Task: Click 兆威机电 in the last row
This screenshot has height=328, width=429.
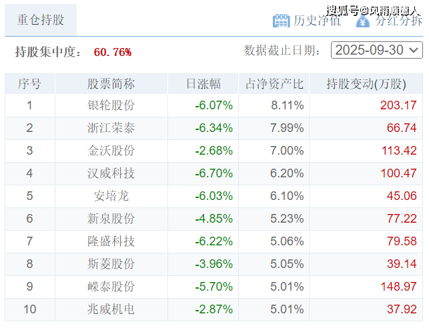Action: point(111,309)
